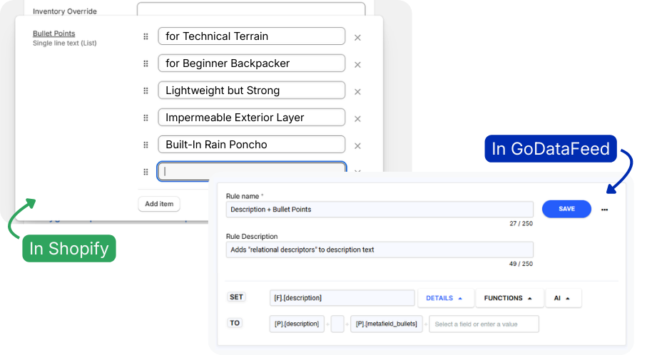Image resolution: width=652 pixels, height=355 pixels.
Task: Select the '[P].[description]' token in TO row
Action: 297,324
